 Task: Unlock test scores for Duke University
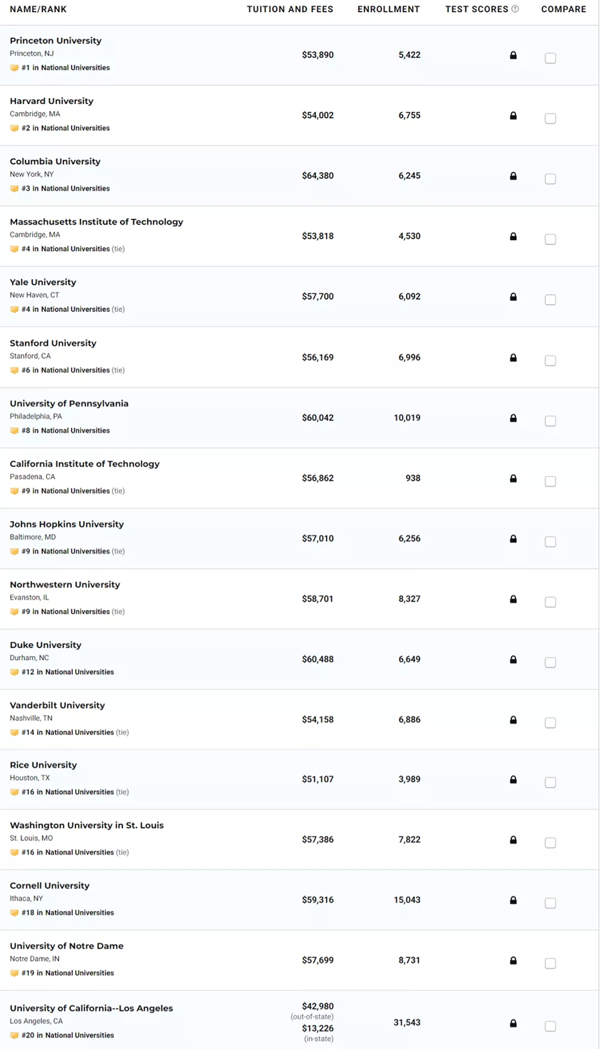coord(513,660)
